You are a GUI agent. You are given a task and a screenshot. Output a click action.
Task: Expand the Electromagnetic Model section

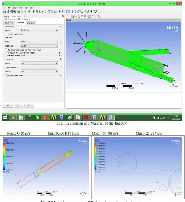tap(60, 76)
